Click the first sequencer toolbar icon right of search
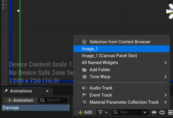The height and width of the screenshot is (118, 173). (x=154, y=112)
